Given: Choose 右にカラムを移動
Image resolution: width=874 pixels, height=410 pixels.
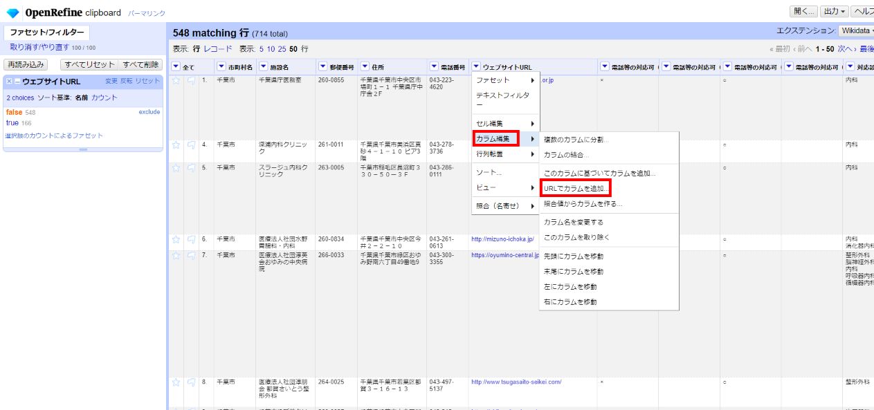Looking at the screenshot, I should click(609, 302).
